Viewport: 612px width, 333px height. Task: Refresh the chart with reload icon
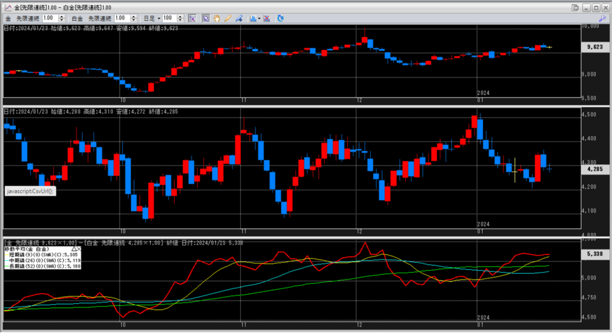coord(280,18)
